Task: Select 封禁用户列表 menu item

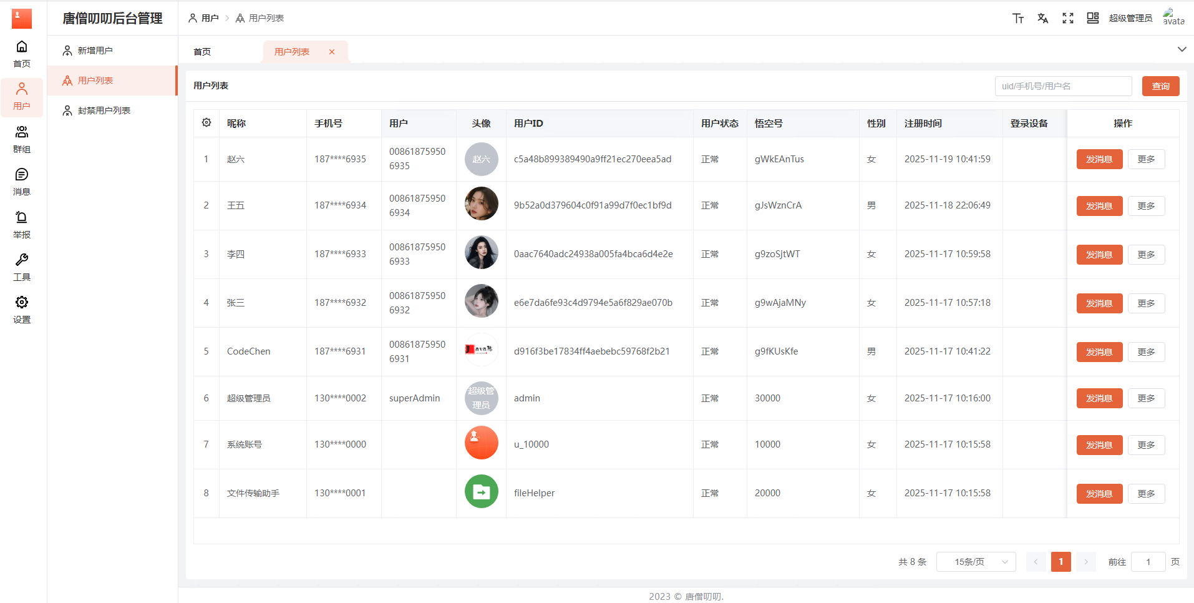Action: 104,110
